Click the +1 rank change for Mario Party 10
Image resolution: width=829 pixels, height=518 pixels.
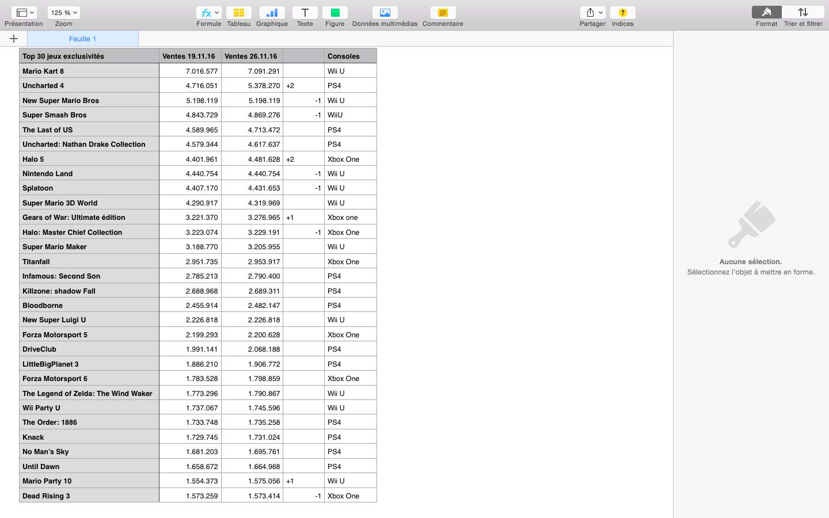(x=303, y=481)
